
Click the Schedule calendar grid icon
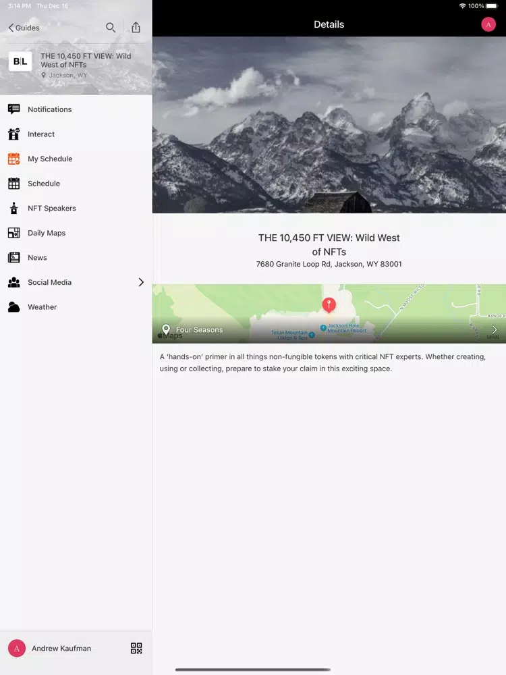point(13,184)
